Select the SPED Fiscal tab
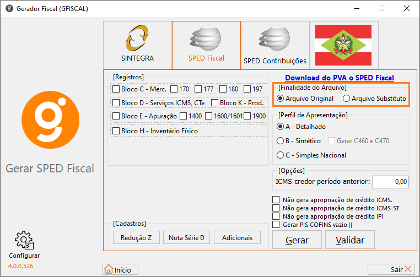Viewport: 420px width, 277px height. tap(206, 45)
